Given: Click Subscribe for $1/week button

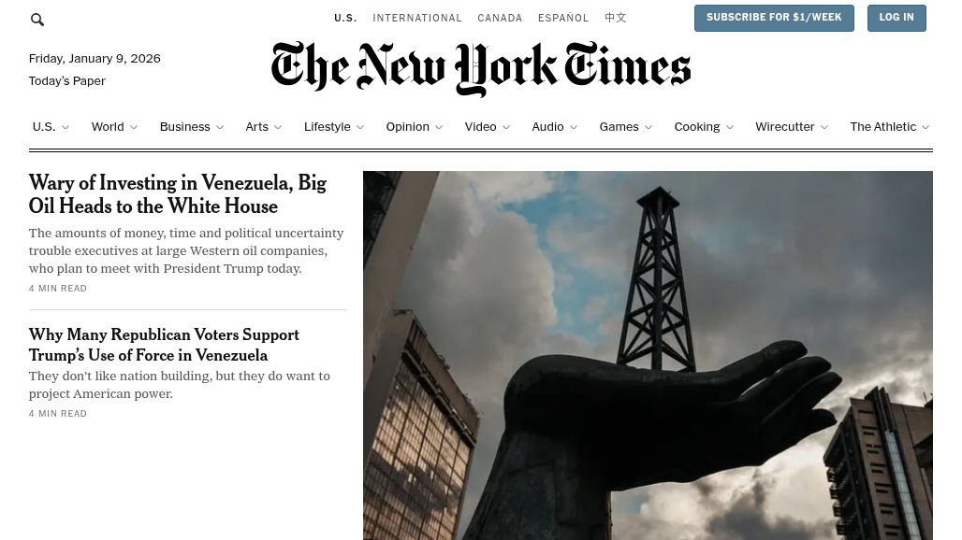Looking at the screenshot, I should coord(774,18).
